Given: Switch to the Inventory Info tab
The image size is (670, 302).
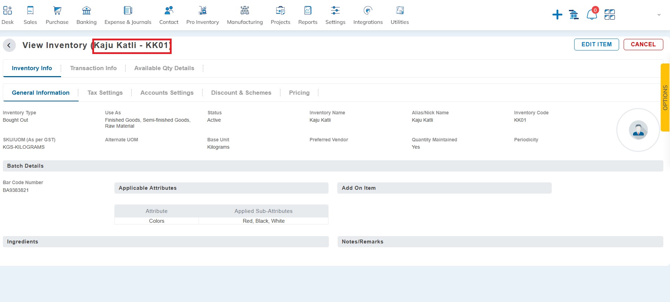Looking at the screenshot, I should (32, 68).
